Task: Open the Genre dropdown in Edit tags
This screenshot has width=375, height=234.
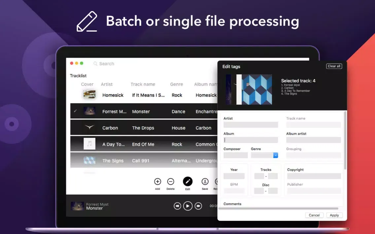Action: (275, 155)
